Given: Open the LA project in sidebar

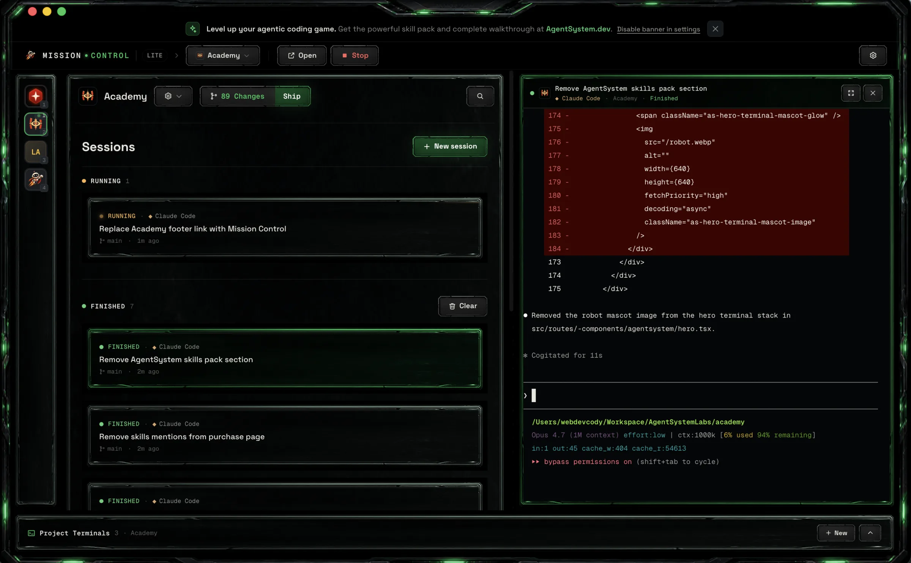Looking at the screenshot, I should click(x=36, y=152).
